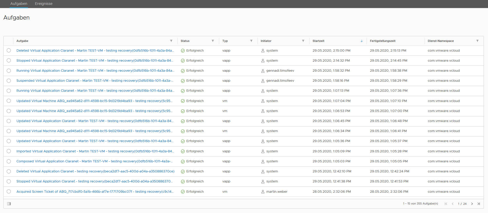The height and width of the screenshot is (213, 488).
Task: Open Deleted Virtual Application Martin TEST-VM task
Action: click(95, 51)
